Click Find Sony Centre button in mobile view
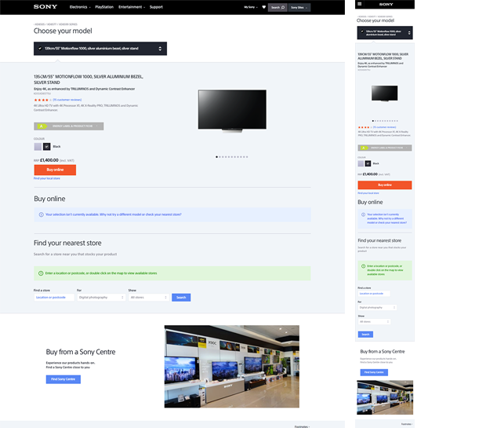Viewport: 486px width, 428px height. click(374, 372)
